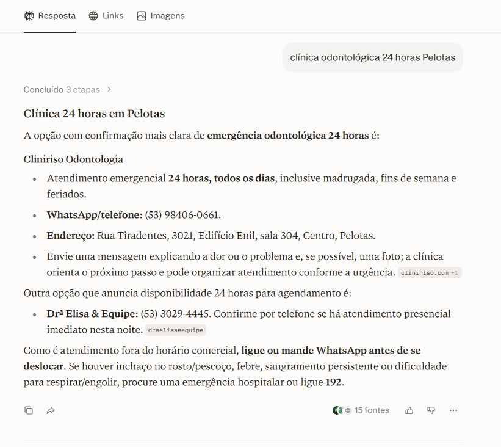Image resolution: width=501 pixels, height=447 pixels.
Task: Click the phone number (53) 98406-0661
Action: click(x=182, y=215)
